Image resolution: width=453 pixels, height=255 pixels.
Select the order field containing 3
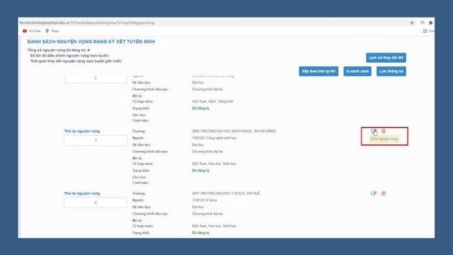pyautogui.click(x=95, y=140)
